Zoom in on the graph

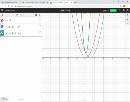pyautogui.click(x=127, y=20)
